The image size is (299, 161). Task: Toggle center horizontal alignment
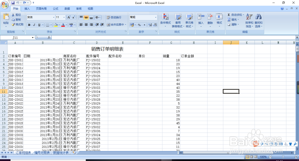[x=86, y=24]
